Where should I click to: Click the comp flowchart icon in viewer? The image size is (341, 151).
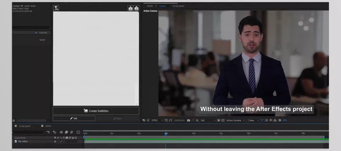point(275,120)
